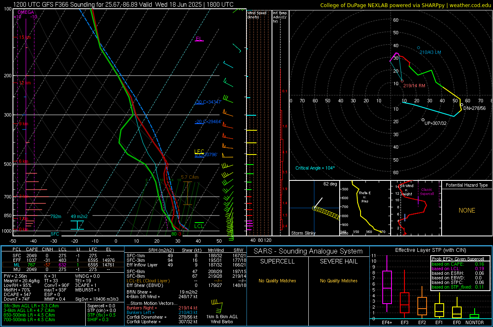
Task: Click the SHIP = 0.3 value
Action: tap(98, 319)
